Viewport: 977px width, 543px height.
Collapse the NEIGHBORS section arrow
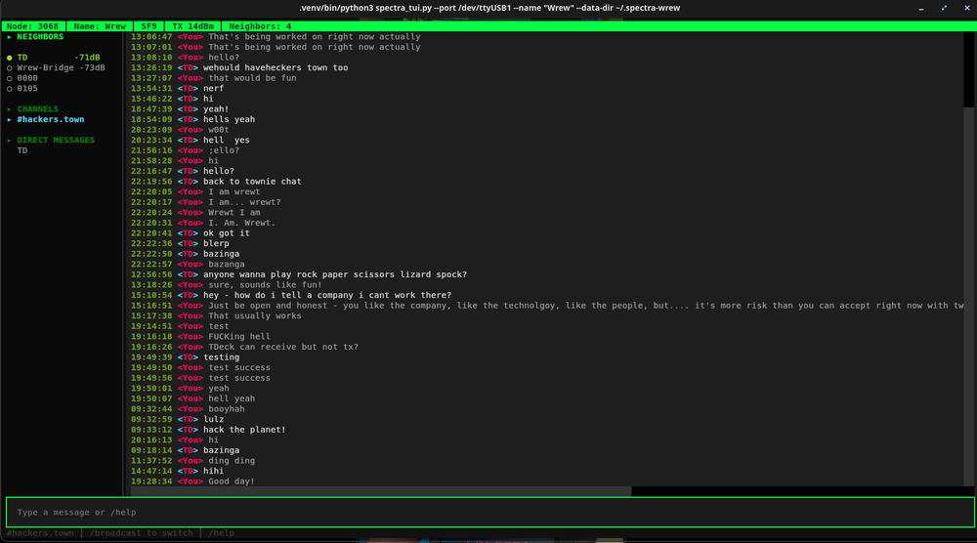(10, 37)
